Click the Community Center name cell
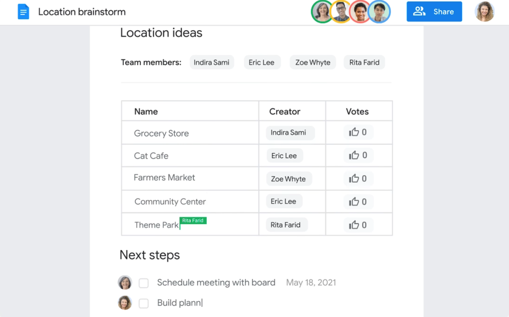509x317 pixels. coord(170,202)
